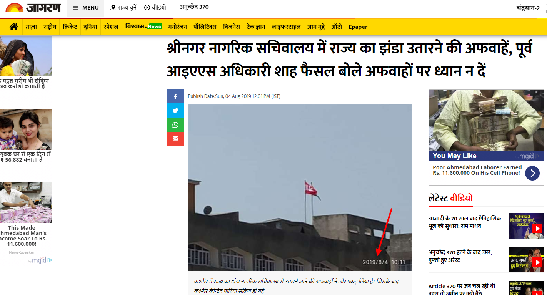Open the बिजनेस menu item
547x295 pixels.
232,27
